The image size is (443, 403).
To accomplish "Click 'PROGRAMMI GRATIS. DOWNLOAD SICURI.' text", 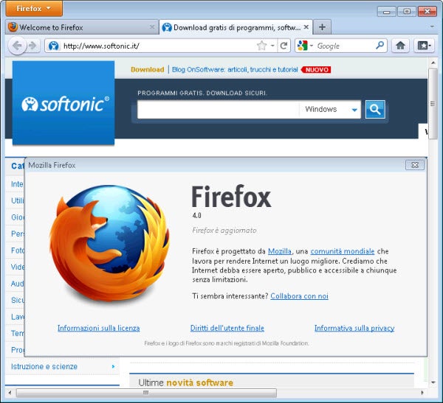I will click(x=202, y=93).
